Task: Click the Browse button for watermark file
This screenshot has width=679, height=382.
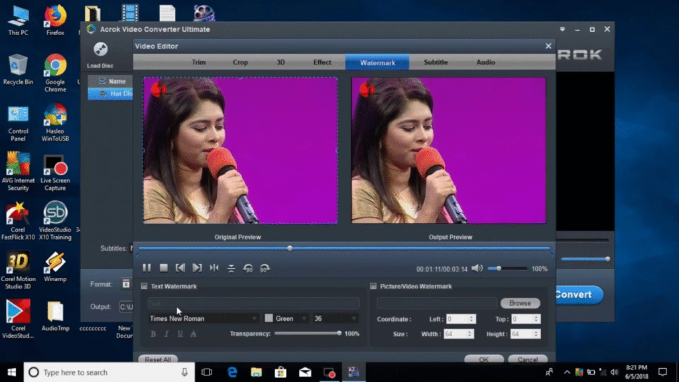Action: pos(520,303)
